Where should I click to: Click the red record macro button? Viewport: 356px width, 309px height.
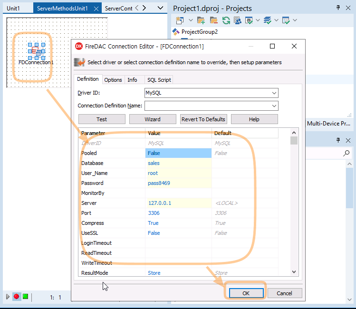click(16, 297)
